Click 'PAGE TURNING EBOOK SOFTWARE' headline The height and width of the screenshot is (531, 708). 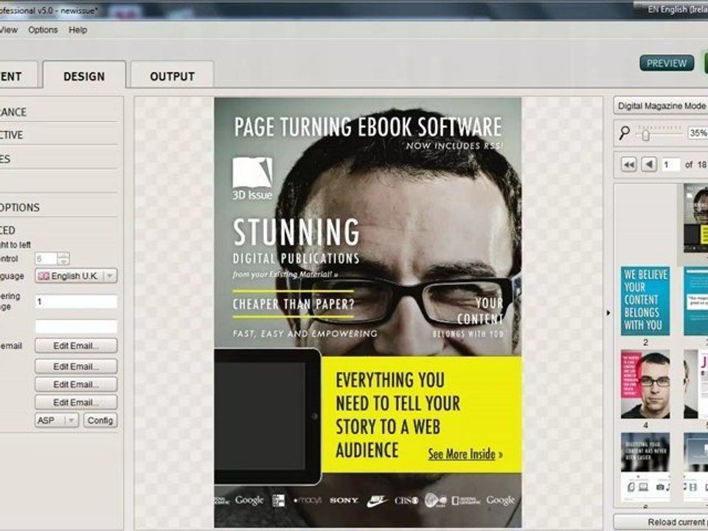(367, 127)
